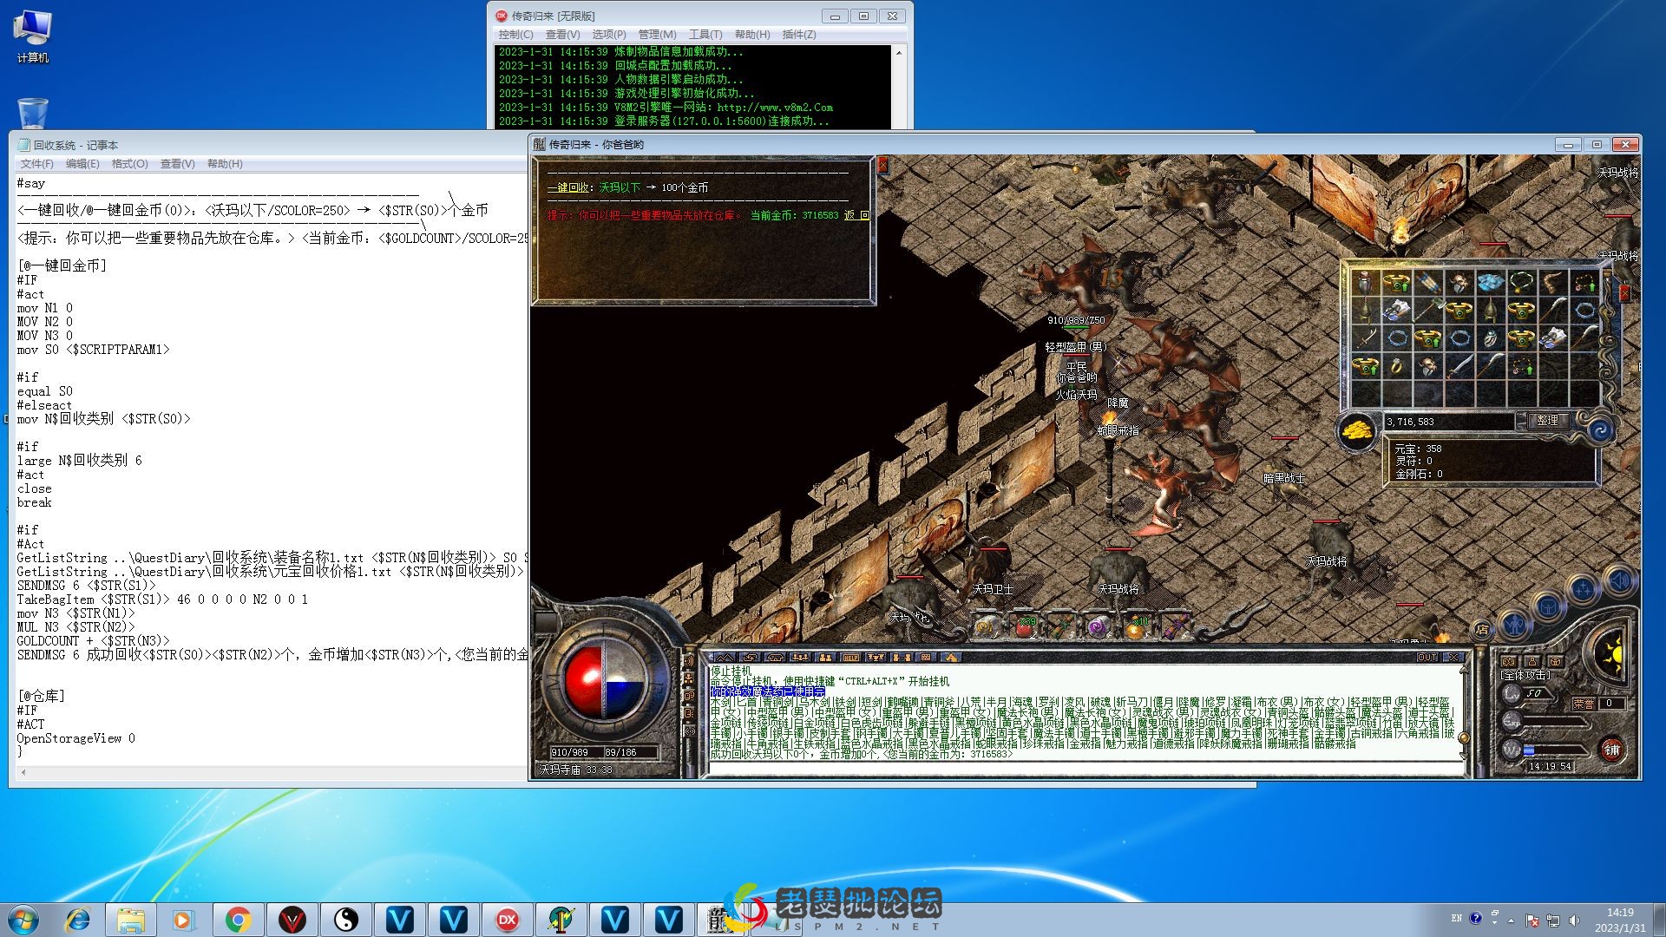
Task: Use orange potion x11 in quick slot
Action: coord(1135,626)
